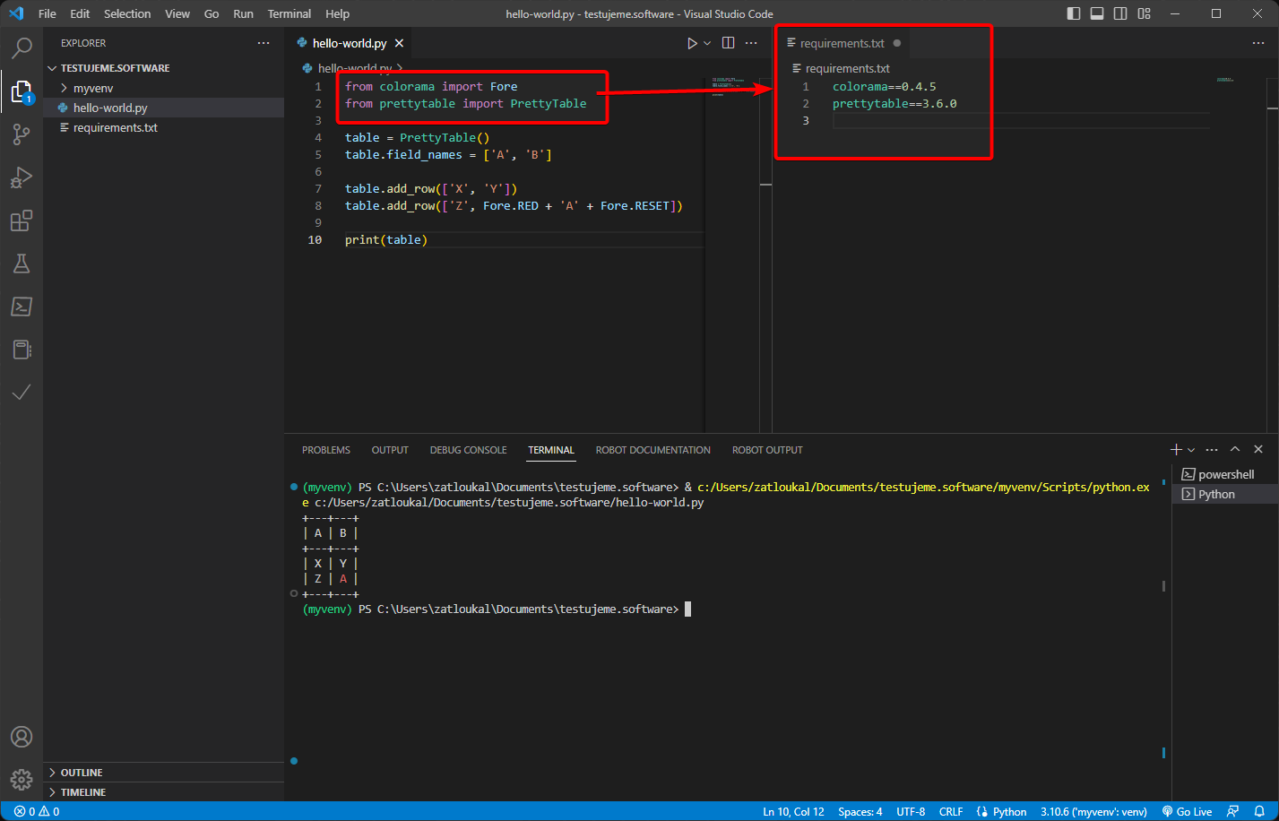Open the Terminal menu
This screenshot has height=821, width=1279.
point(289,13)
